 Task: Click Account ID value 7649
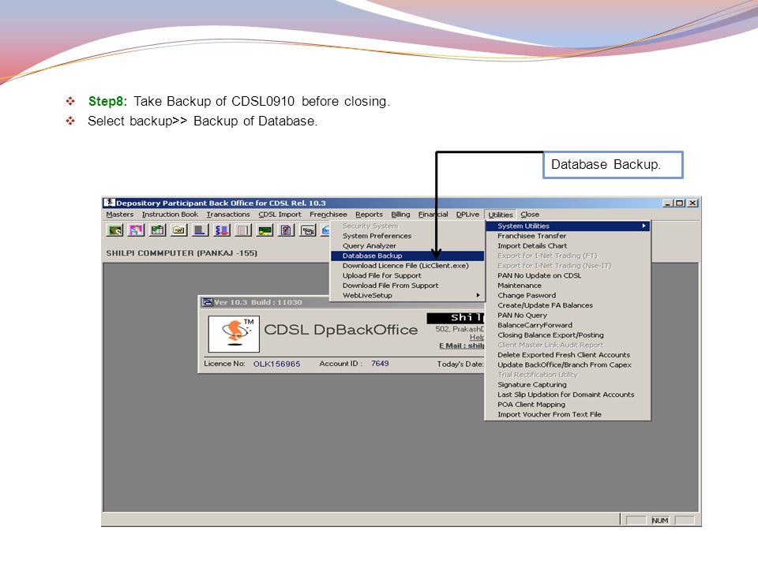(380, 364)
